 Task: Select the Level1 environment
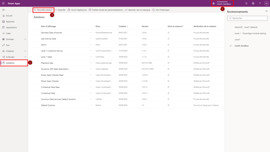click(237, 40)
